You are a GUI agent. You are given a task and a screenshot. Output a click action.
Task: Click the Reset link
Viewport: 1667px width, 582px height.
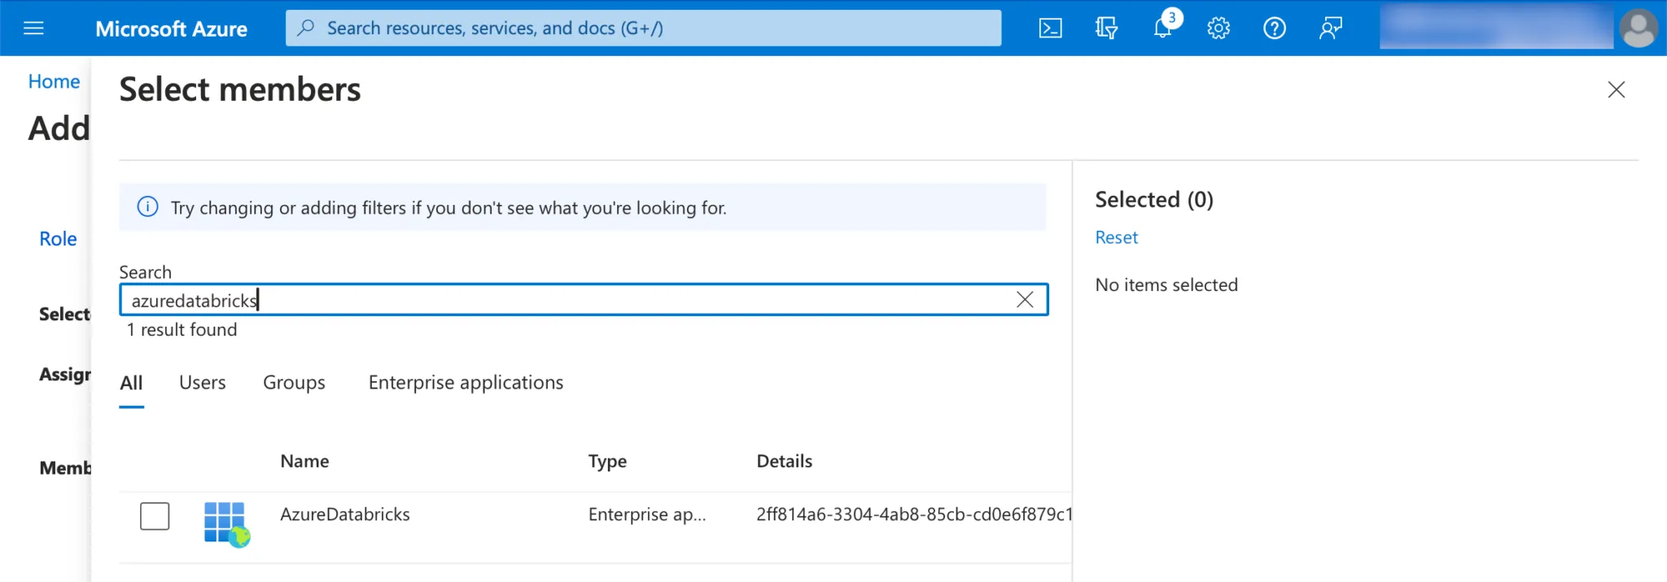[x=1116, y=237]
